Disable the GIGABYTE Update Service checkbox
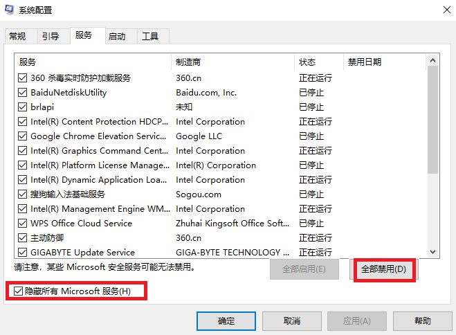This screenshot has width=456, height=335. point(23,253)
